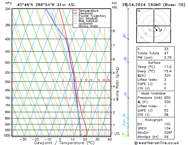Click the 40 temperature axis label
Screen dimensions: 188x145
point(110,140)
